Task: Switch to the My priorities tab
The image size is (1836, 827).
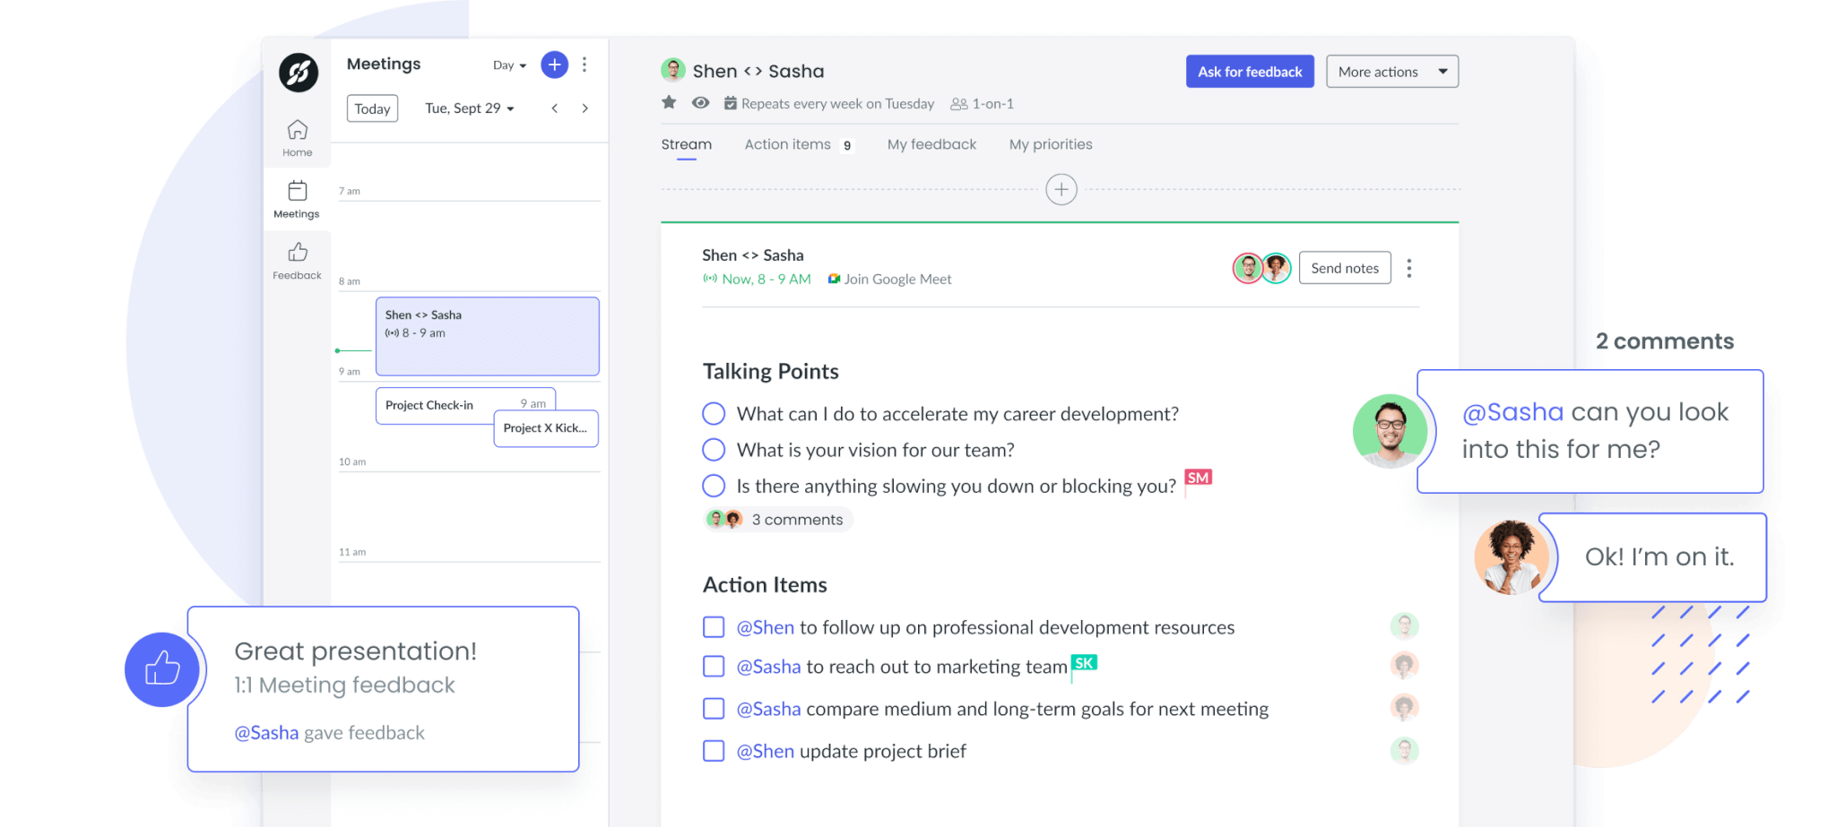Action: 1051,144
